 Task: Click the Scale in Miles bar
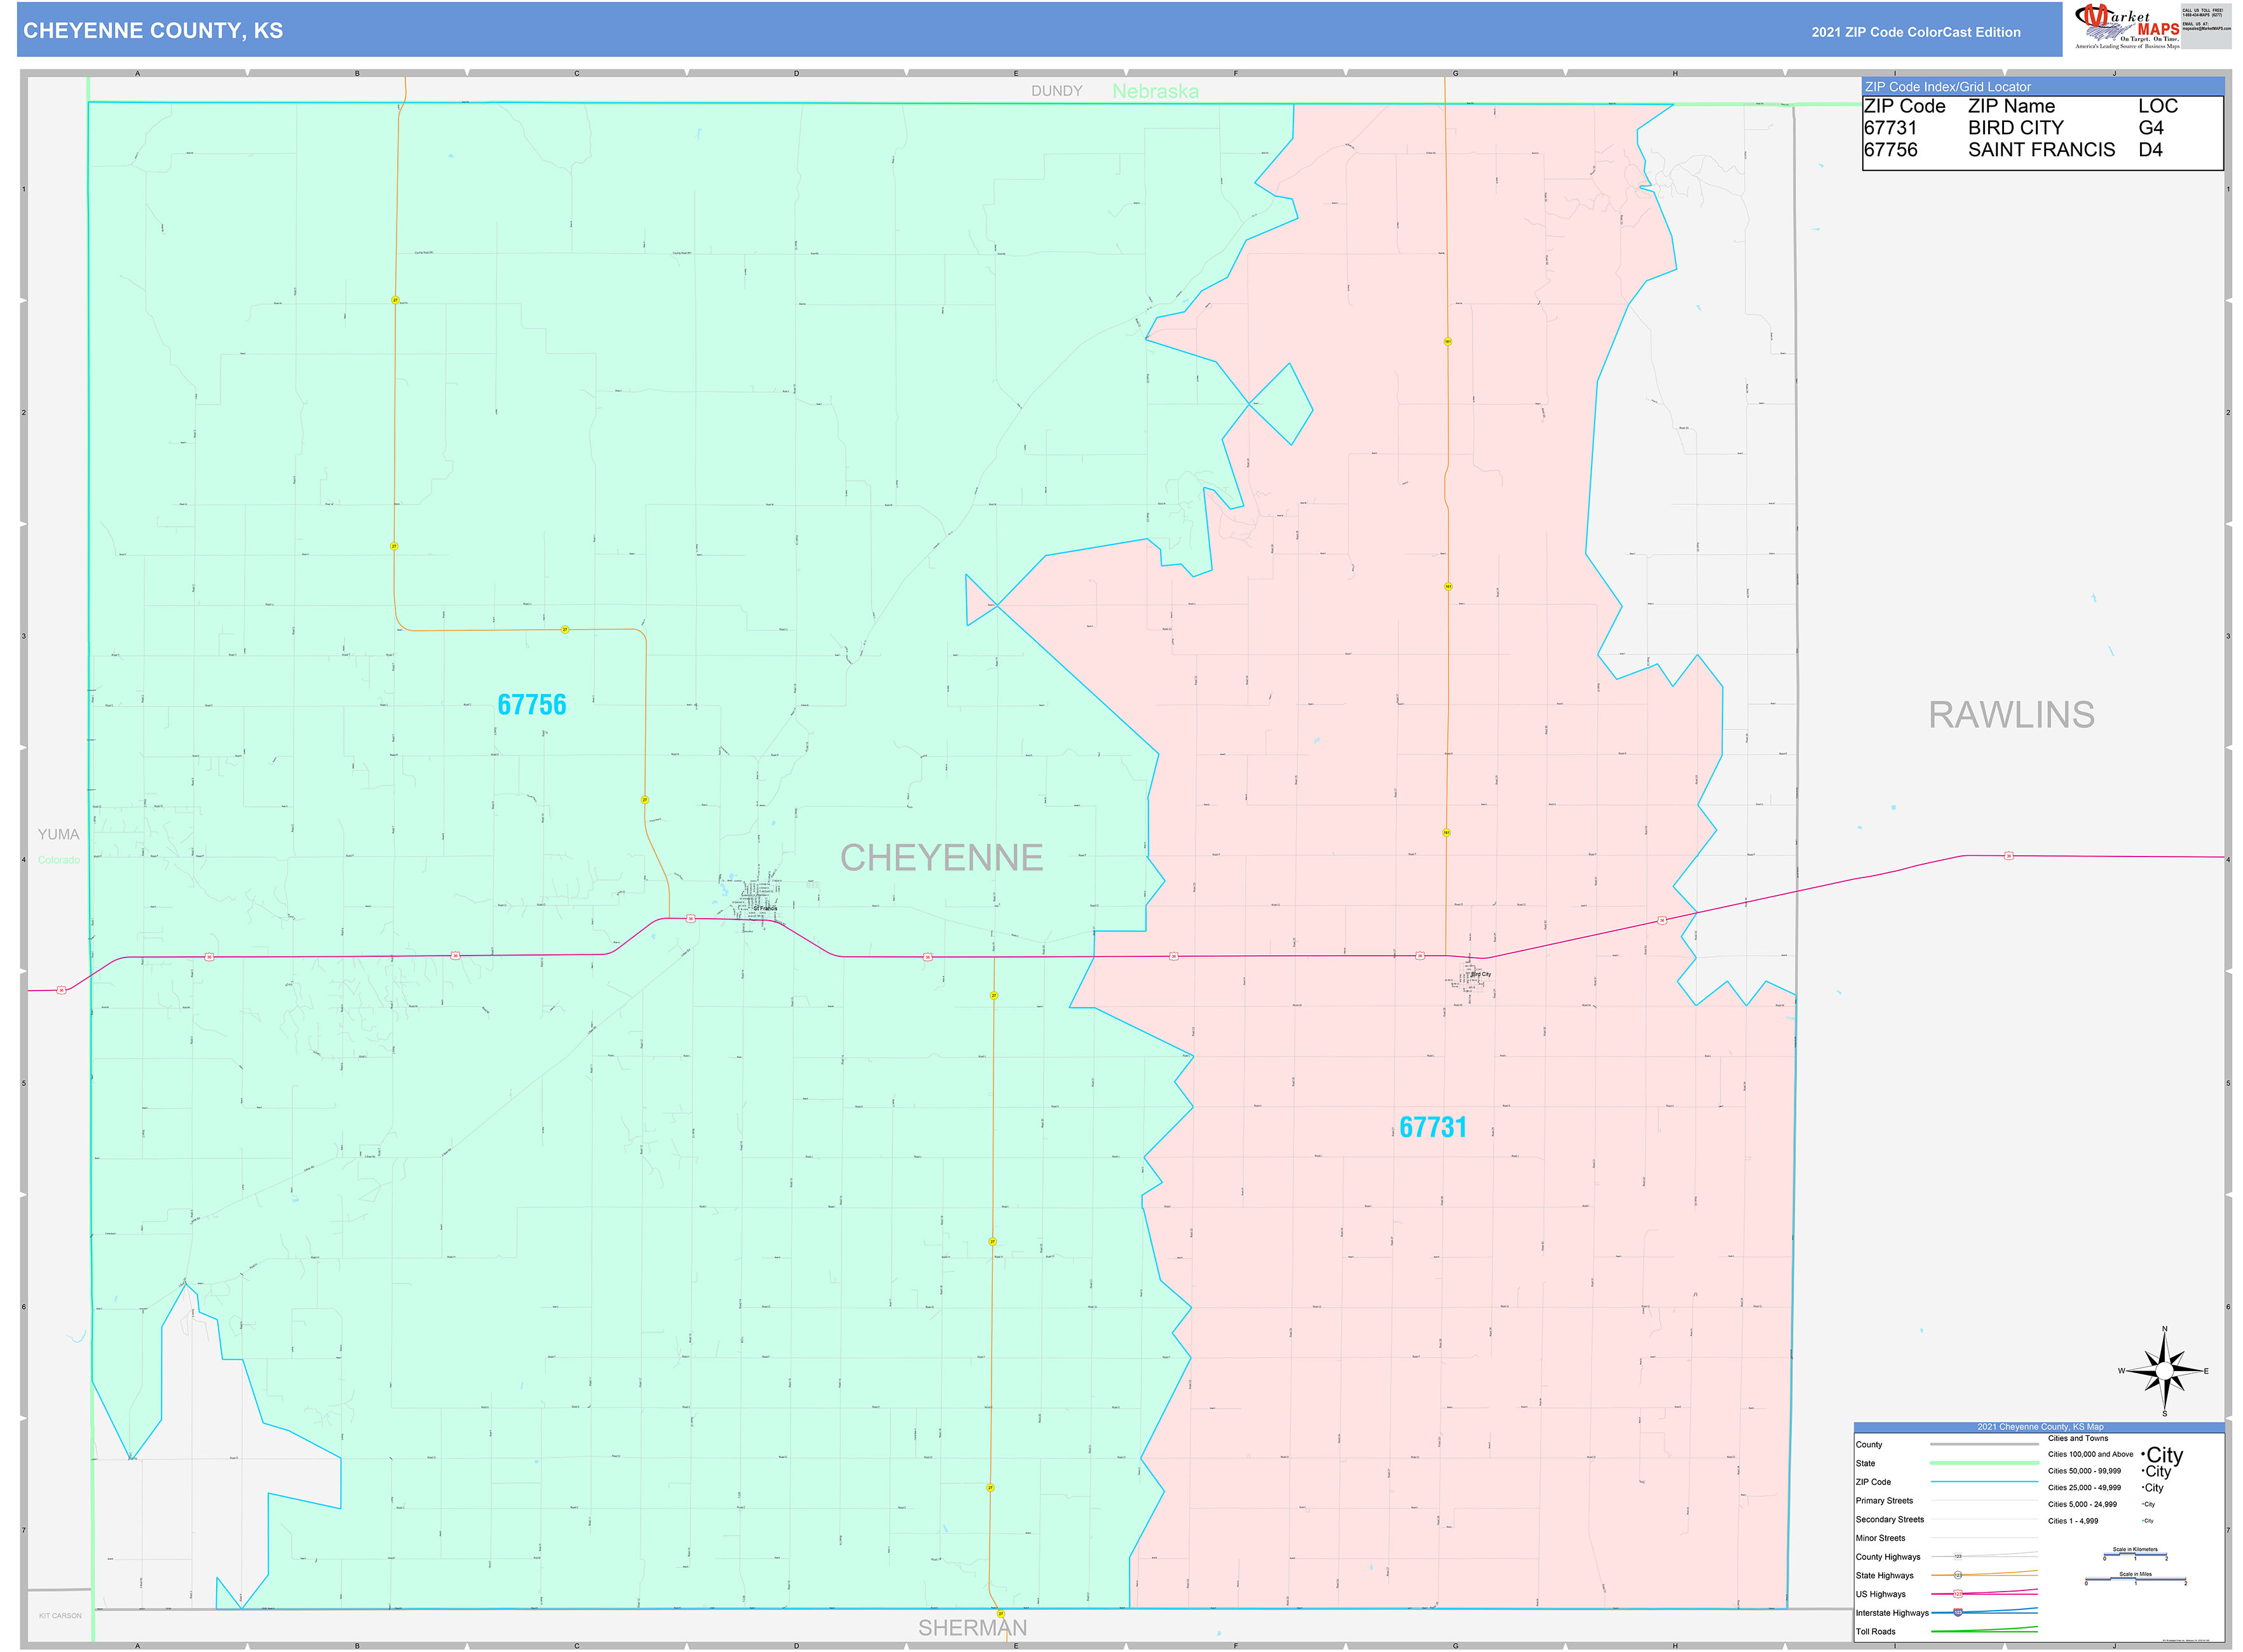2136,1579
